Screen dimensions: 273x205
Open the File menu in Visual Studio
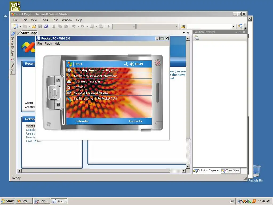15,20
